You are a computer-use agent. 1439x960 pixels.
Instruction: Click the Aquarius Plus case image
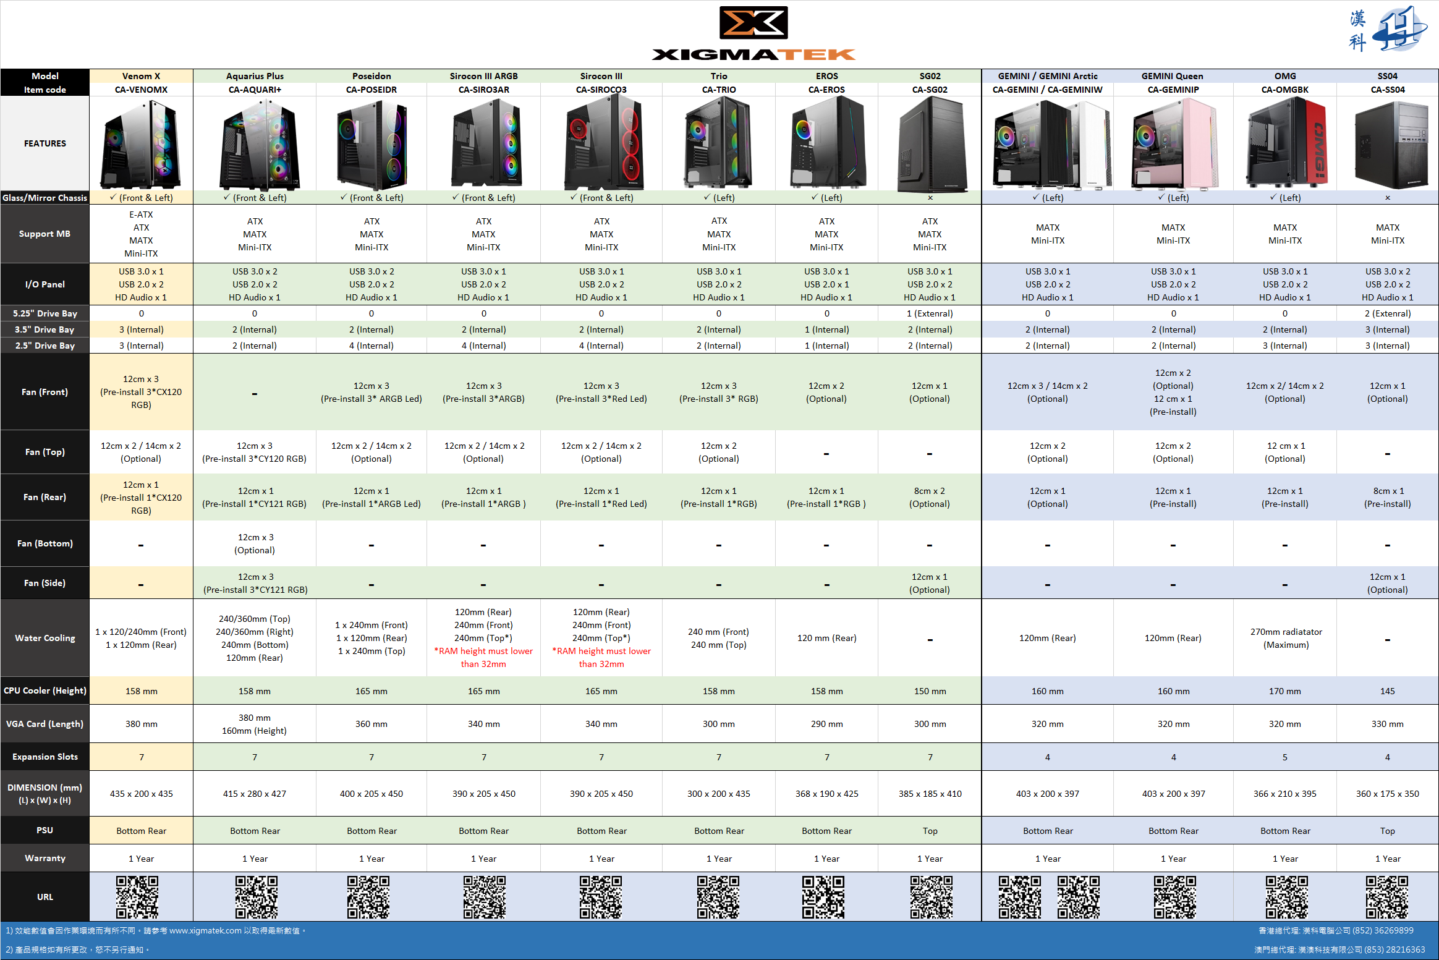click(259, 145)
